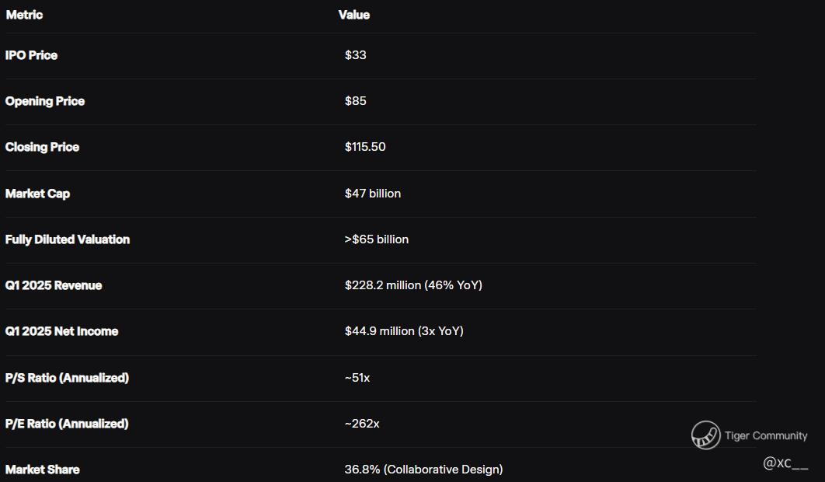Viewport: 825px width, 482px height.
Task: Click the Tiger Community logo icon
Action: tap(705, 435)
